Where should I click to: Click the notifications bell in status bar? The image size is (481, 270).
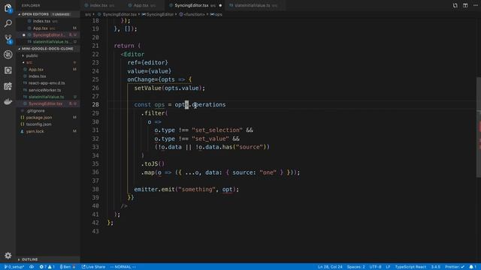click(x=473, y=267)
